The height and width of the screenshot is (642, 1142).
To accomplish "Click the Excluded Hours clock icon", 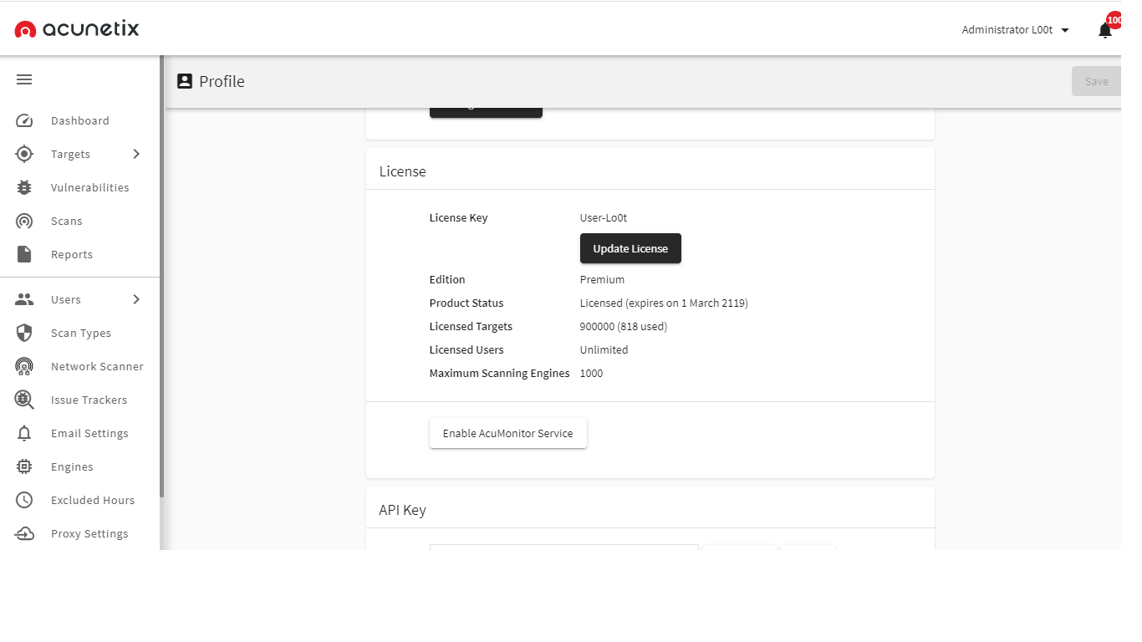I will click(24, 500).
